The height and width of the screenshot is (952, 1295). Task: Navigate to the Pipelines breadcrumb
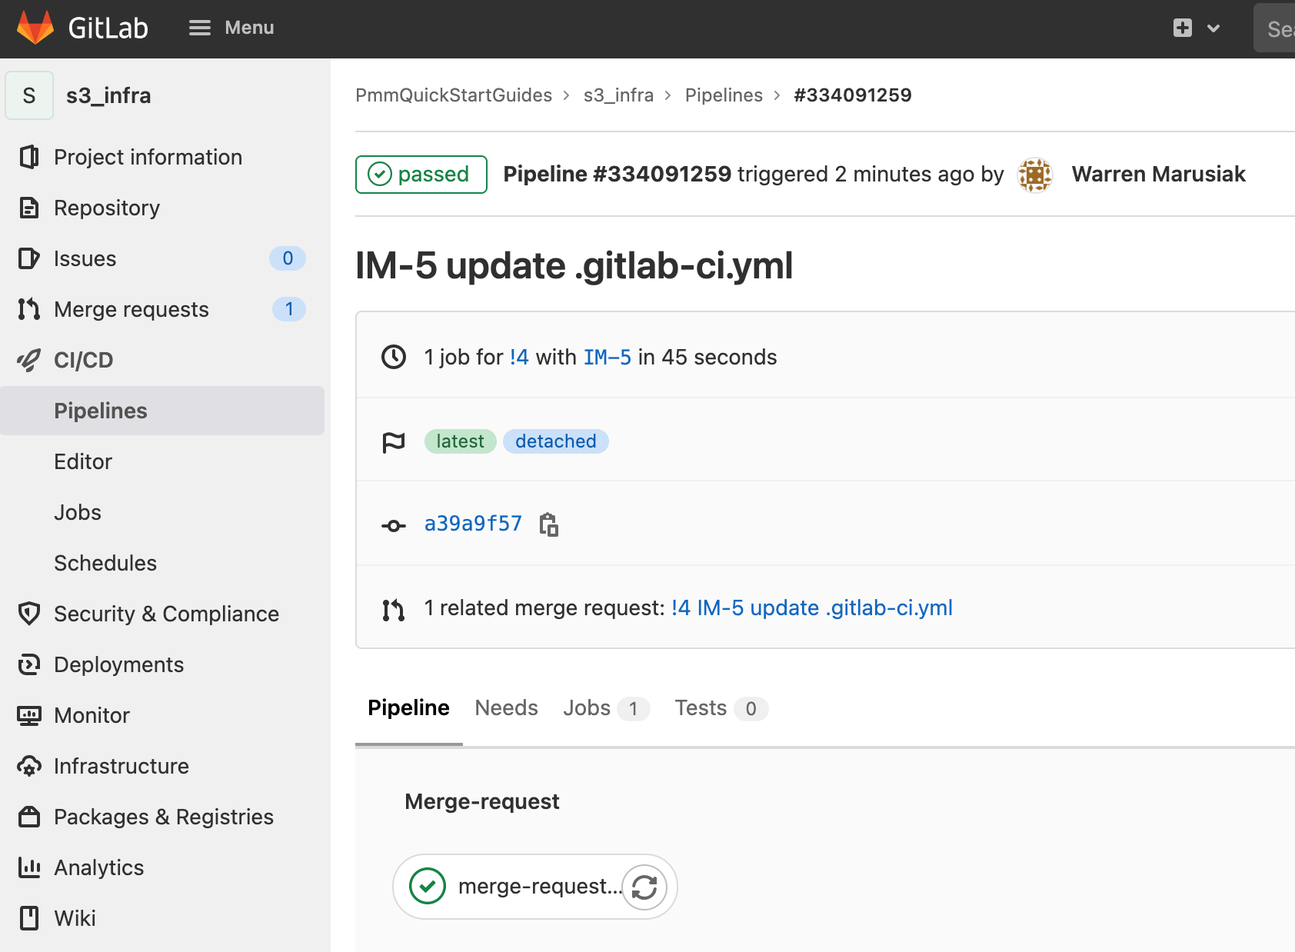tap(723, 95)
